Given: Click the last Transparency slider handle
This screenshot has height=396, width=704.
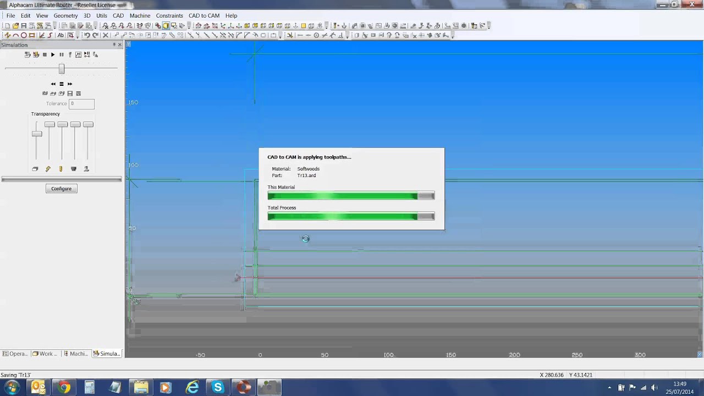Looking at the screenshot, I should 88,124.
